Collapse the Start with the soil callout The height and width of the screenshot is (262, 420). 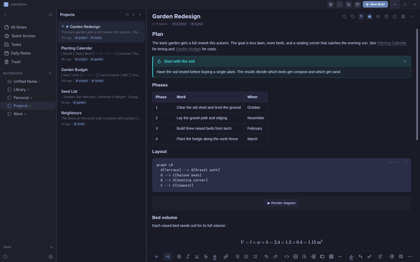coord(405,61)
